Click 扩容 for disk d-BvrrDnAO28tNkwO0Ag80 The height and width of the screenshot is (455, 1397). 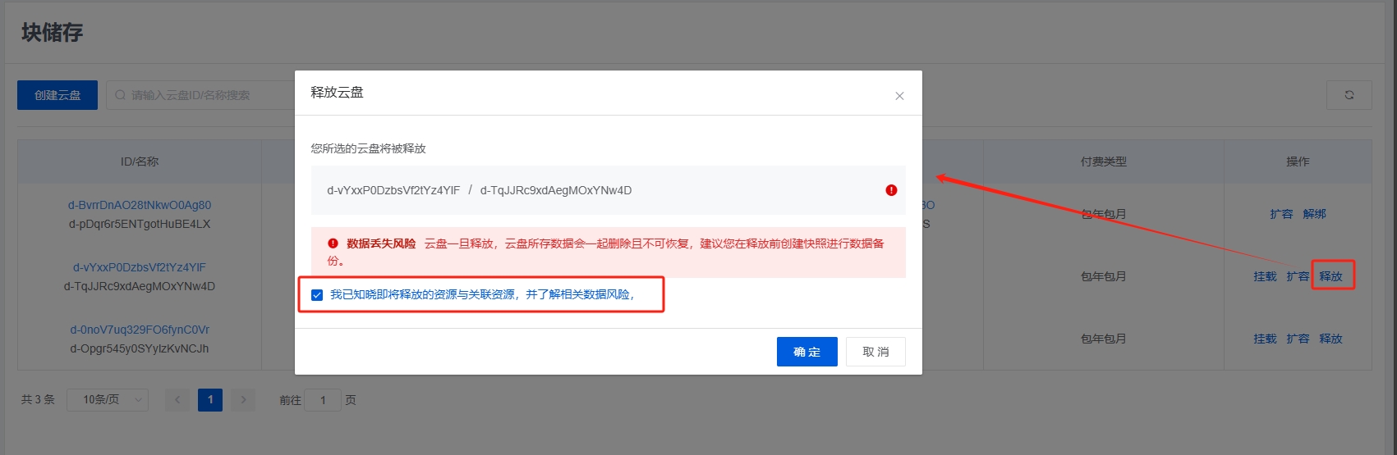pyautogui.click(x=1281, y=214)
